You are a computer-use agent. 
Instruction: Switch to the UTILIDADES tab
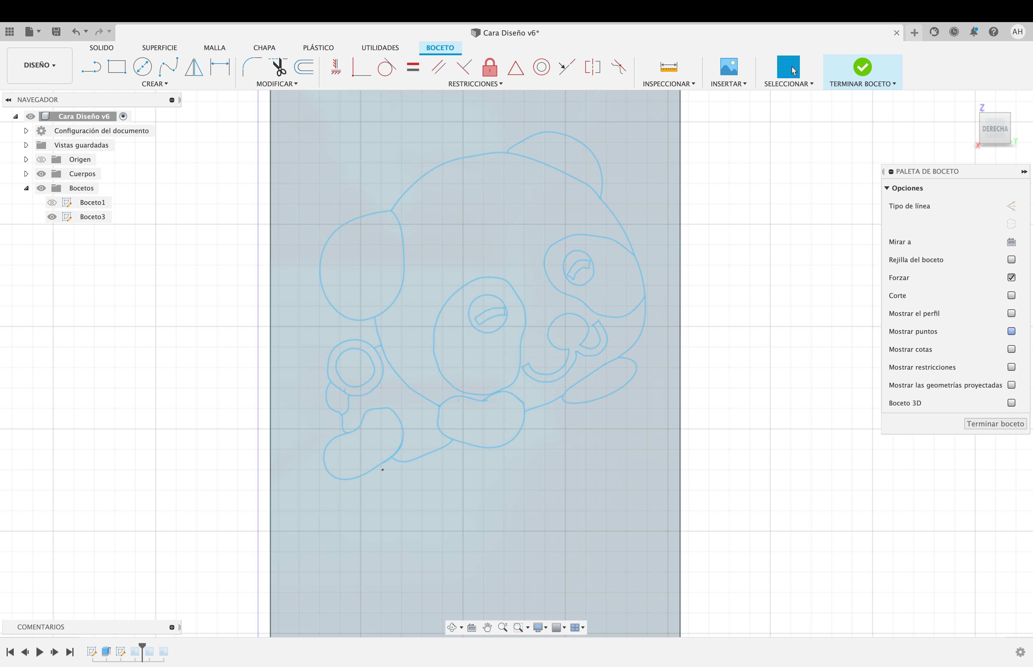click(380, 48)
